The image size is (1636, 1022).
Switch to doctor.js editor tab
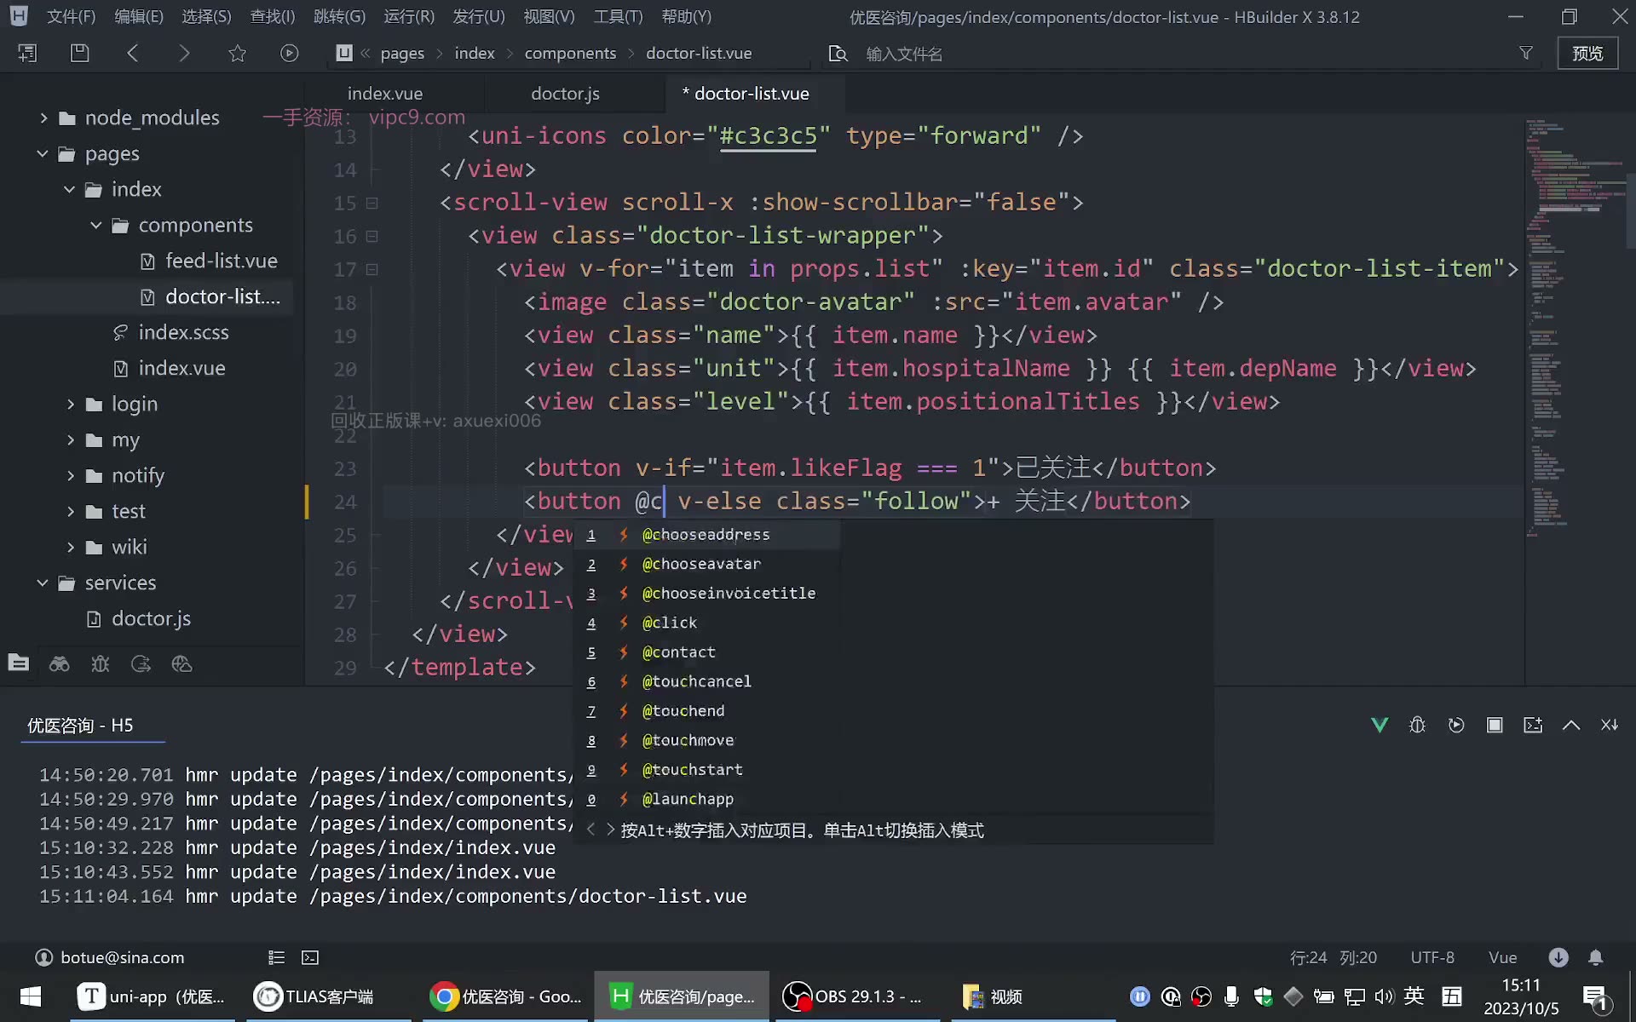click(565, 94)
